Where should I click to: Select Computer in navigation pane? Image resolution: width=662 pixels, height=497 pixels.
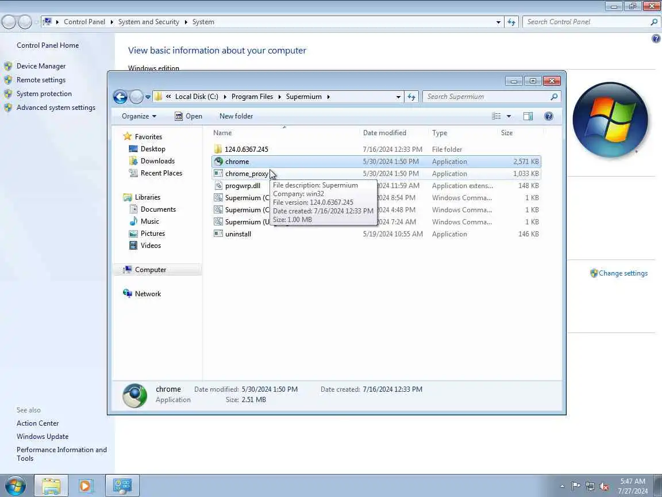[151, 270]
